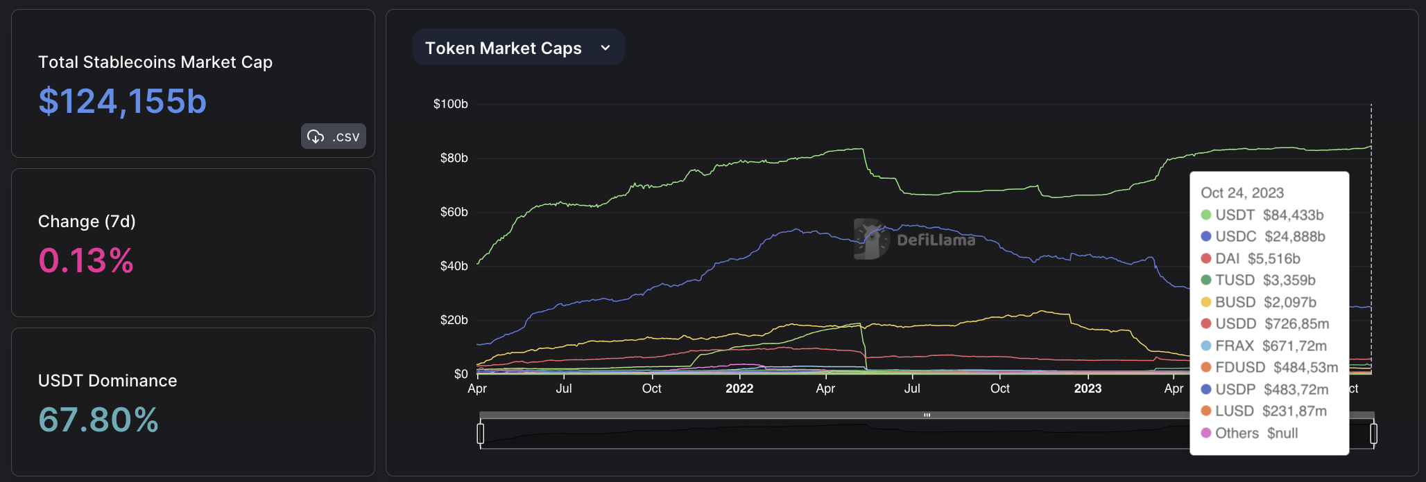The image size is (1426, 482).
Task: Click the 67.80% USDT Dominance figure
Action: click(98, 420)
